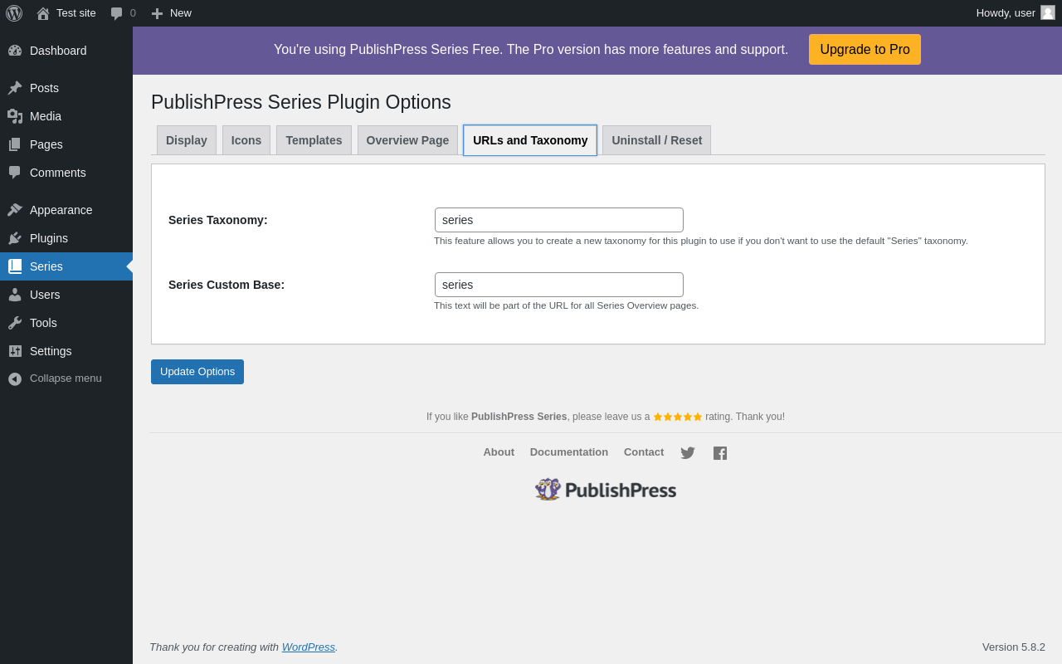The height and width of the screenshot is (664, 1062).
Task: Open the Pages menu label
Action: click(x=46, y=144)
